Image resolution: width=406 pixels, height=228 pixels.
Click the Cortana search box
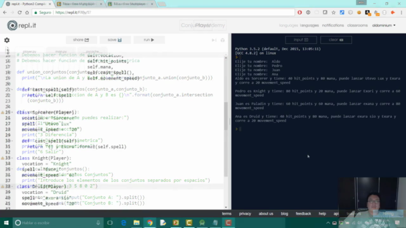58,223
